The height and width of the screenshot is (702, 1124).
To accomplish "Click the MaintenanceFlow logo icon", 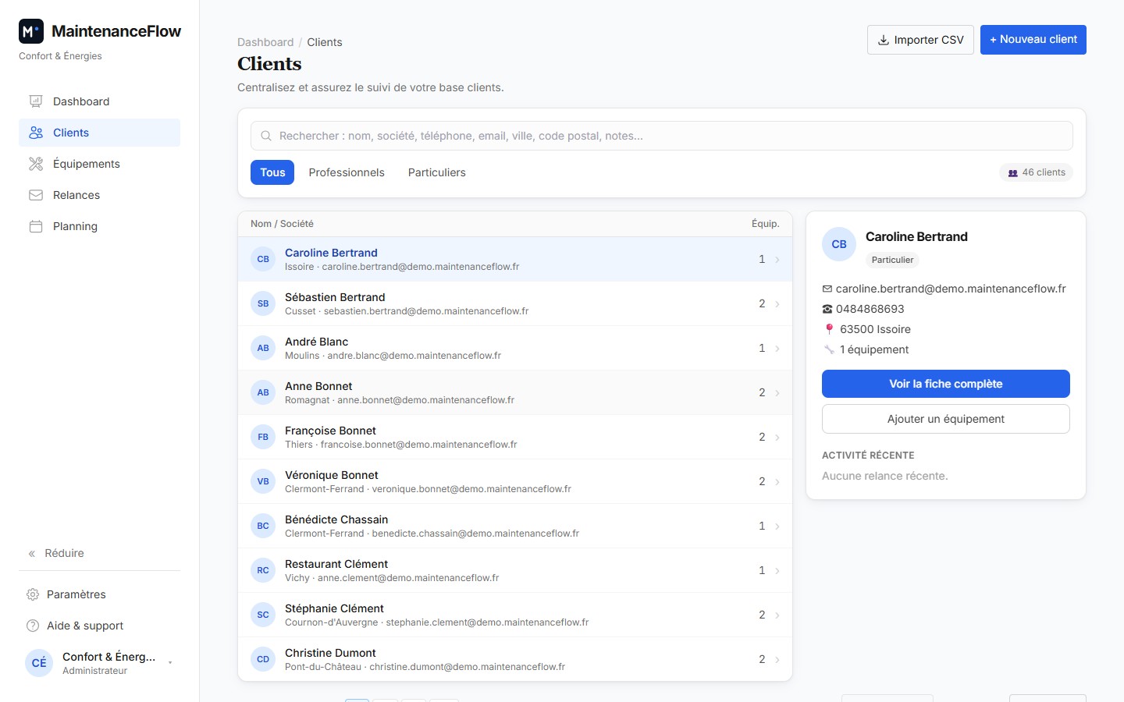I will (x=31, y=31).
